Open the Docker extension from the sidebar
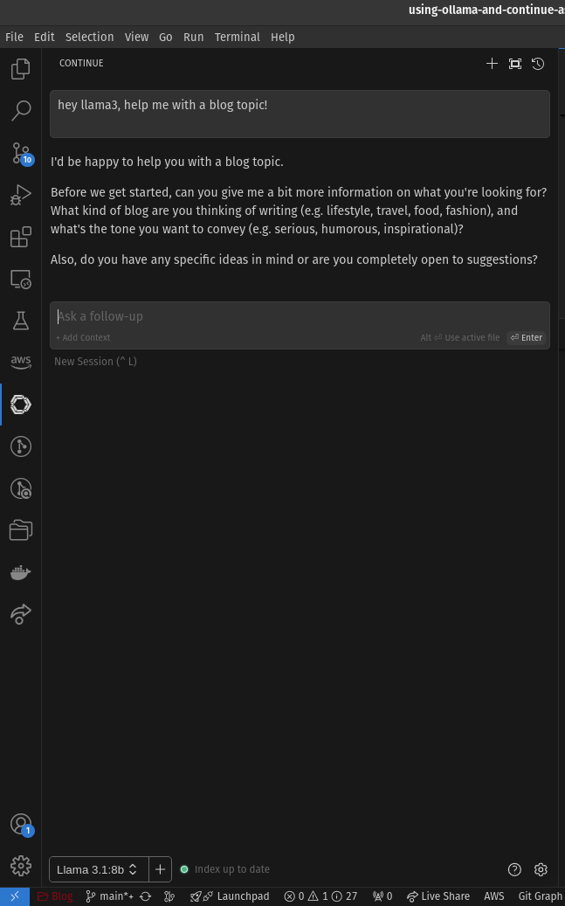The height and width of the screenshot is (906, 565). pos(20,572)
